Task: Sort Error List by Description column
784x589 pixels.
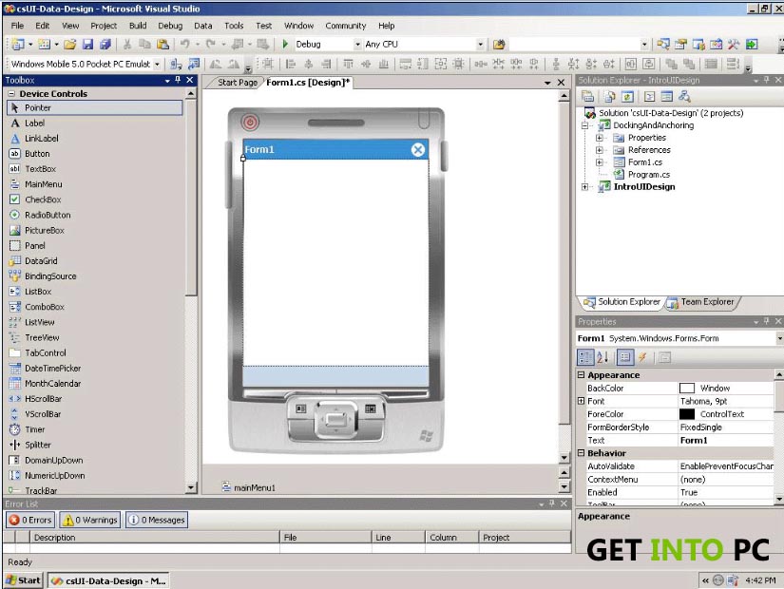Action: [x=154, y=538]
